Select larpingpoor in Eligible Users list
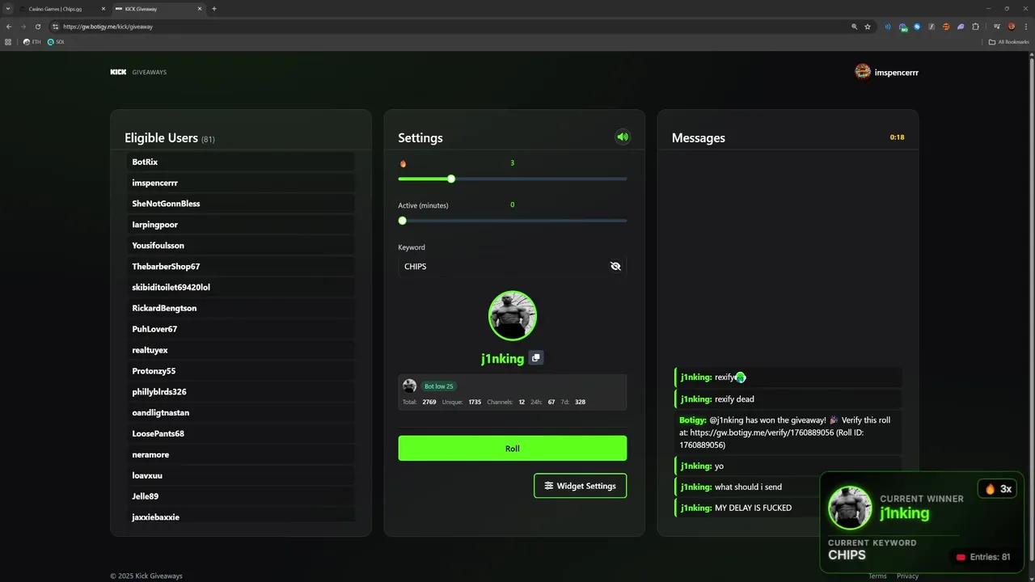This screenshot has width=1035, height=582. [240, 225]
